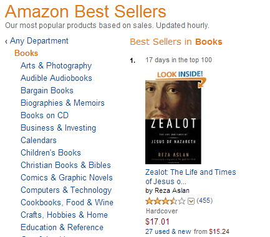Viewport: 270px width, 237px height.
Task: Open the star rating breakdown dropdown arrow
Action: (x=191, y=201)
